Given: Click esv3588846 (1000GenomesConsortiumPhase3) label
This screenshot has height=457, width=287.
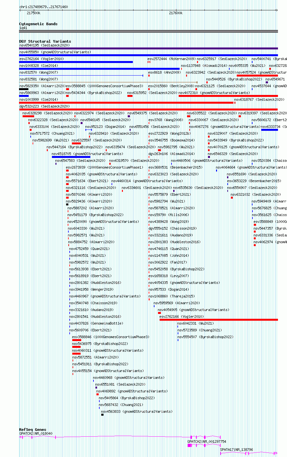Looking at the screenshot, I should (x=111, y=337).
